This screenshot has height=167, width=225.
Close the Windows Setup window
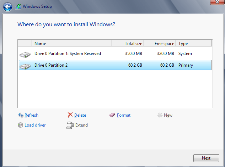coord(217,2)
